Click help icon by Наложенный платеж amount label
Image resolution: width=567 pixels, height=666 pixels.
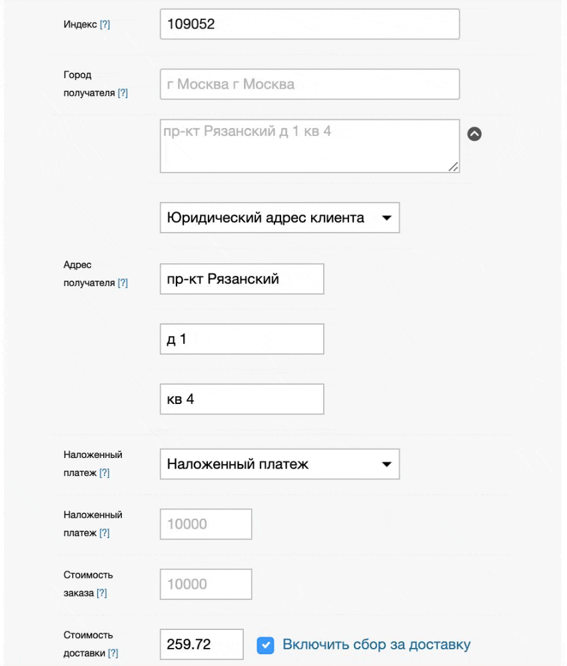pos(105,533)
